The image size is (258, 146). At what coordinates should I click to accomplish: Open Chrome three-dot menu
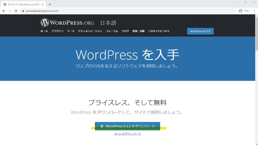point(254,11)
